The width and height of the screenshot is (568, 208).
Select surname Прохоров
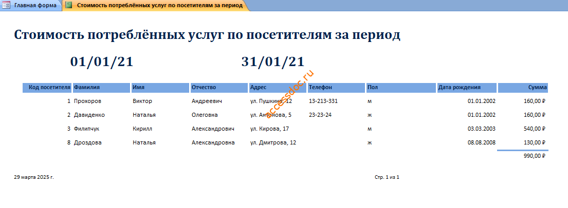point(88,101)
